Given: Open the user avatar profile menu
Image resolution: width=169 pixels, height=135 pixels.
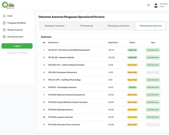Looking at the screenshot, I should (x=156, y=5).
